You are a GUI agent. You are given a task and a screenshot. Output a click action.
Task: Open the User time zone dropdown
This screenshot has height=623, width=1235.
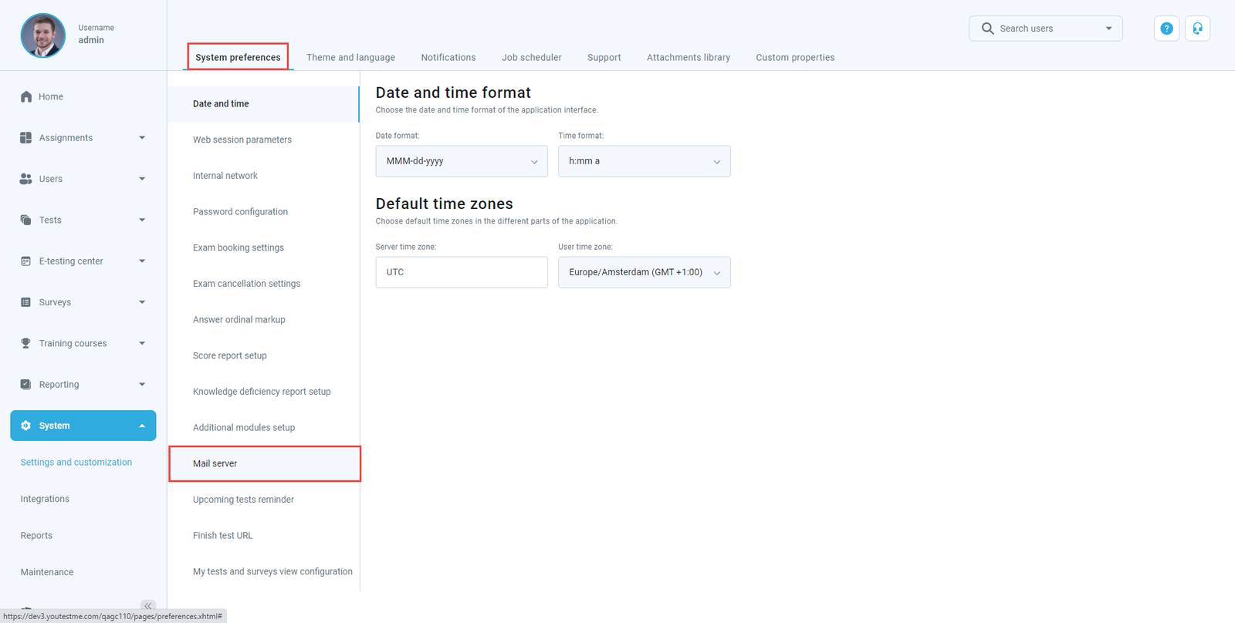coord(644,272)
